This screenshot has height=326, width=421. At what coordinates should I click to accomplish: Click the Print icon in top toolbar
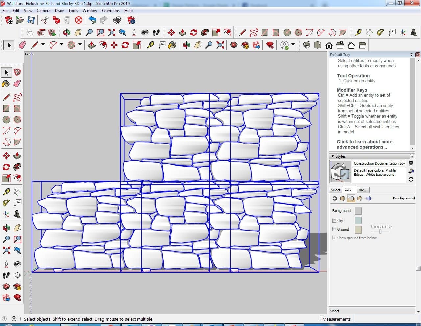coord(117,20)
